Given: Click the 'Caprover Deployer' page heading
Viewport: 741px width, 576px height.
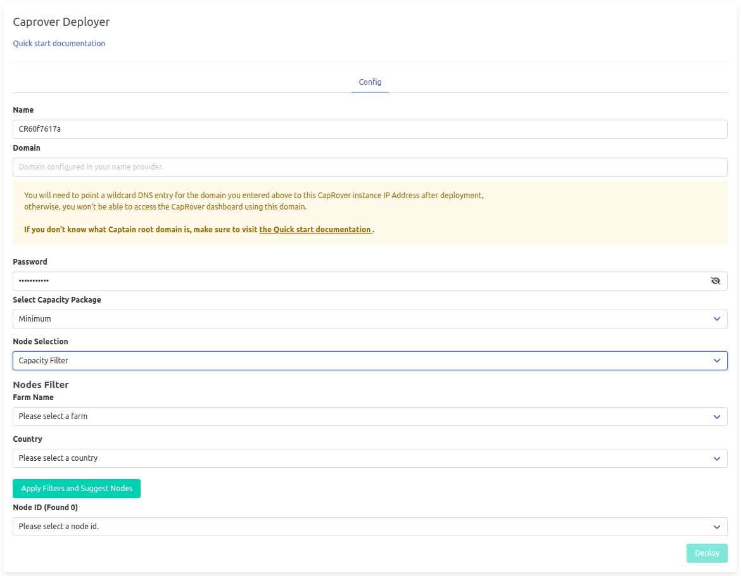Looking at the screenshot, I should tap(61, 22).
